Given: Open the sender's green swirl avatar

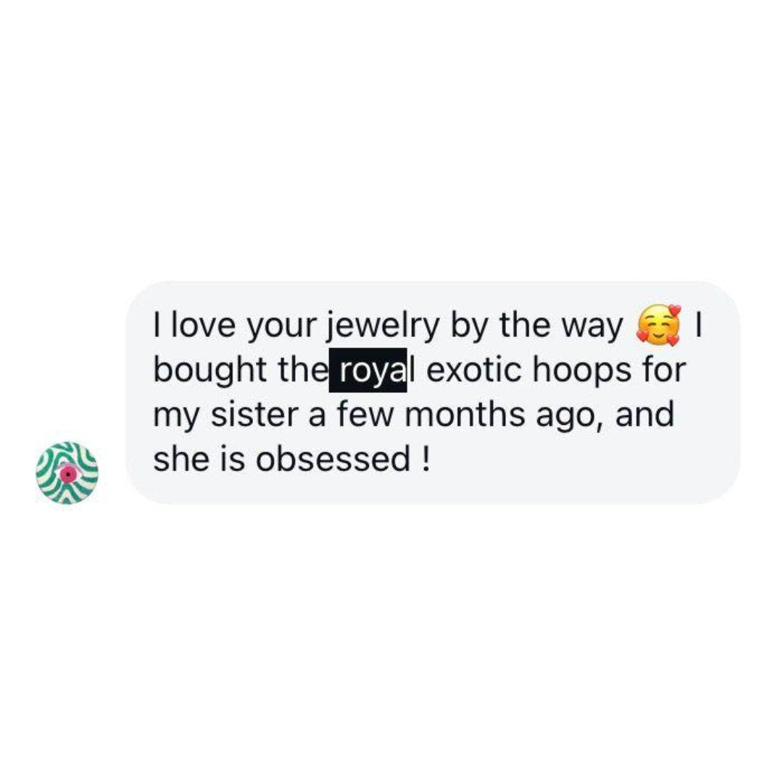Looking at the screenshot, I should point(67,473).
